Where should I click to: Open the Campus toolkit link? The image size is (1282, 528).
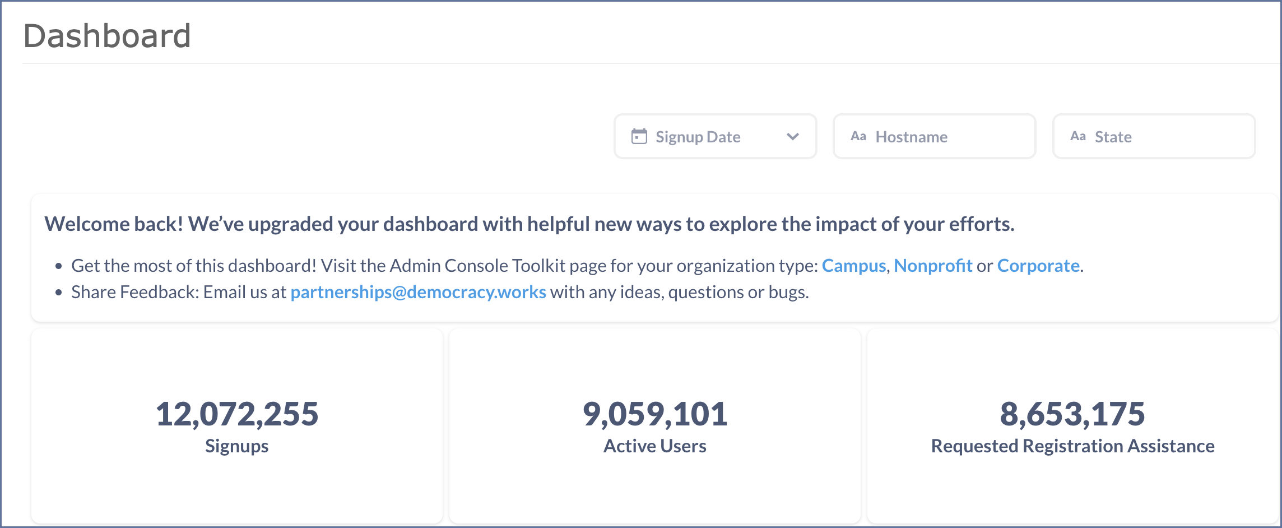coord(853,266)
